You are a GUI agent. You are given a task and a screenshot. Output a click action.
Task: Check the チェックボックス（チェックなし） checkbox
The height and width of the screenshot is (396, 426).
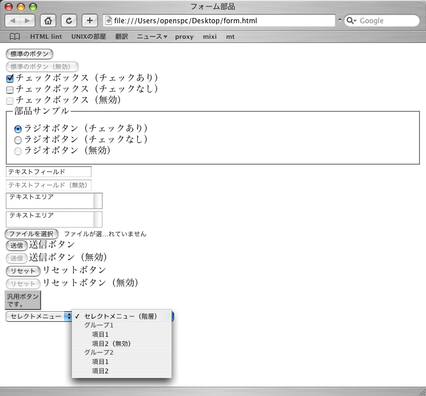[10, 90]
